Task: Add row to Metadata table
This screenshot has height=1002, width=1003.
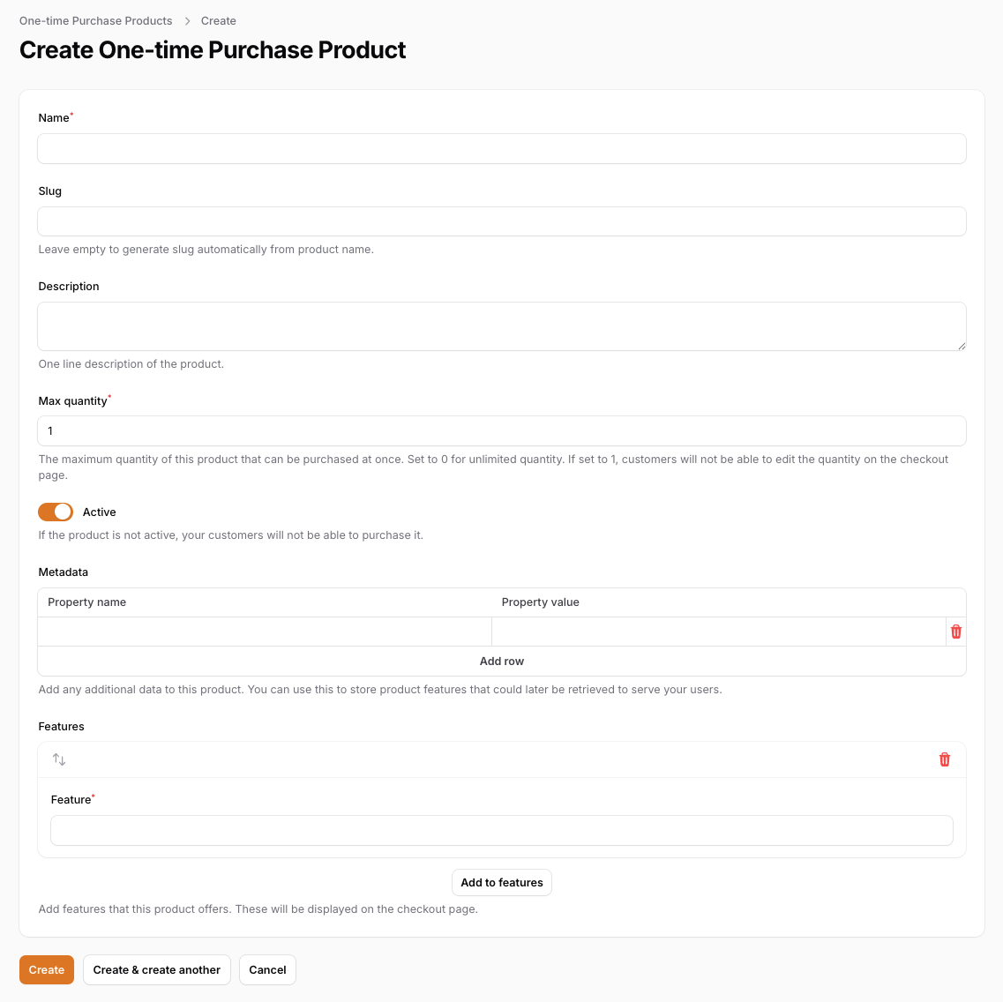Action: point(501,662)
